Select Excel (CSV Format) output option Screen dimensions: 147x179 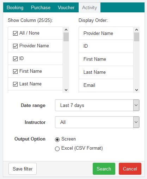[x=57, y=149]
